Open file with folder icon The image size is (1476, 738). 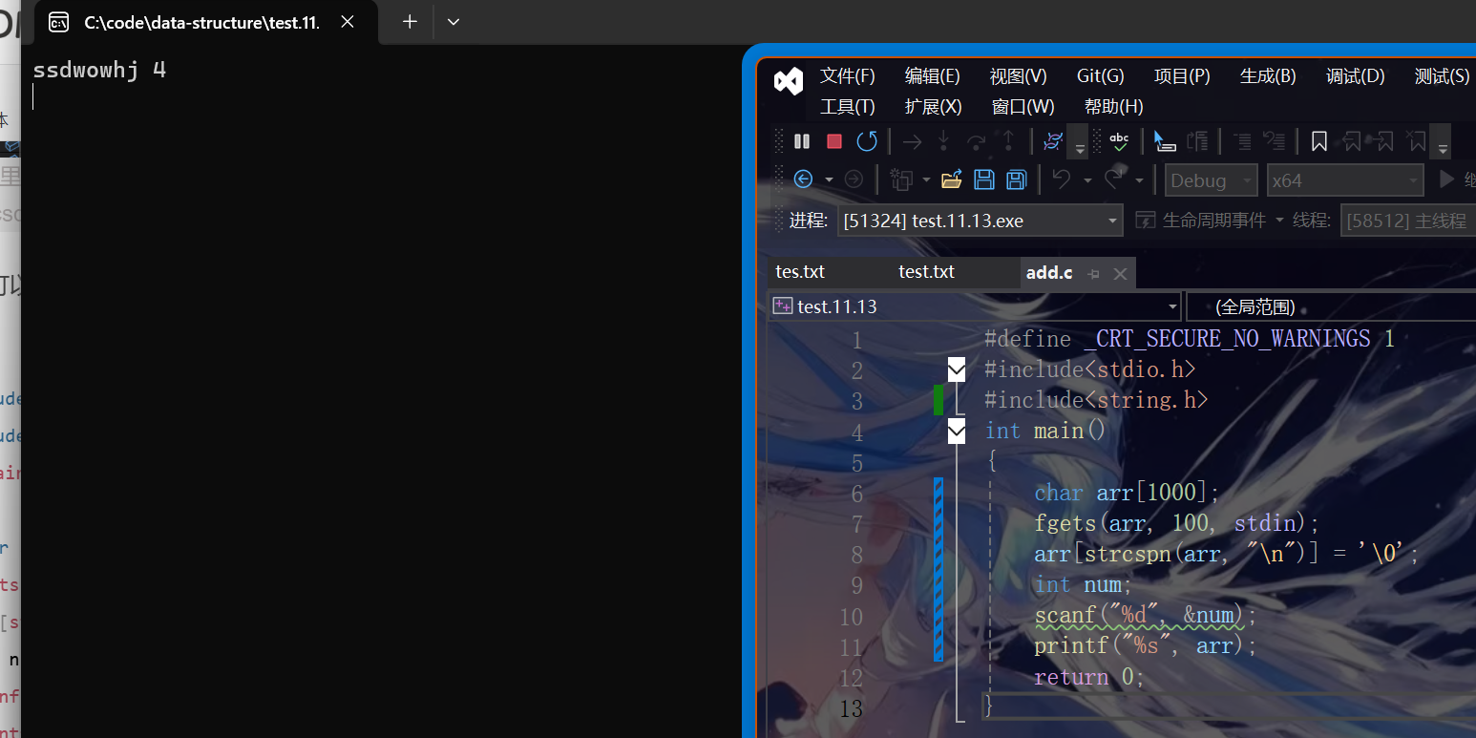[x=952, y=179]
